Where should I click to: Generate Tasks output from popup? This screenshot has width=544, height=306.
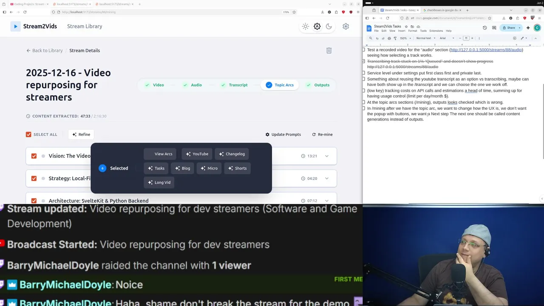tap(156, 168)
